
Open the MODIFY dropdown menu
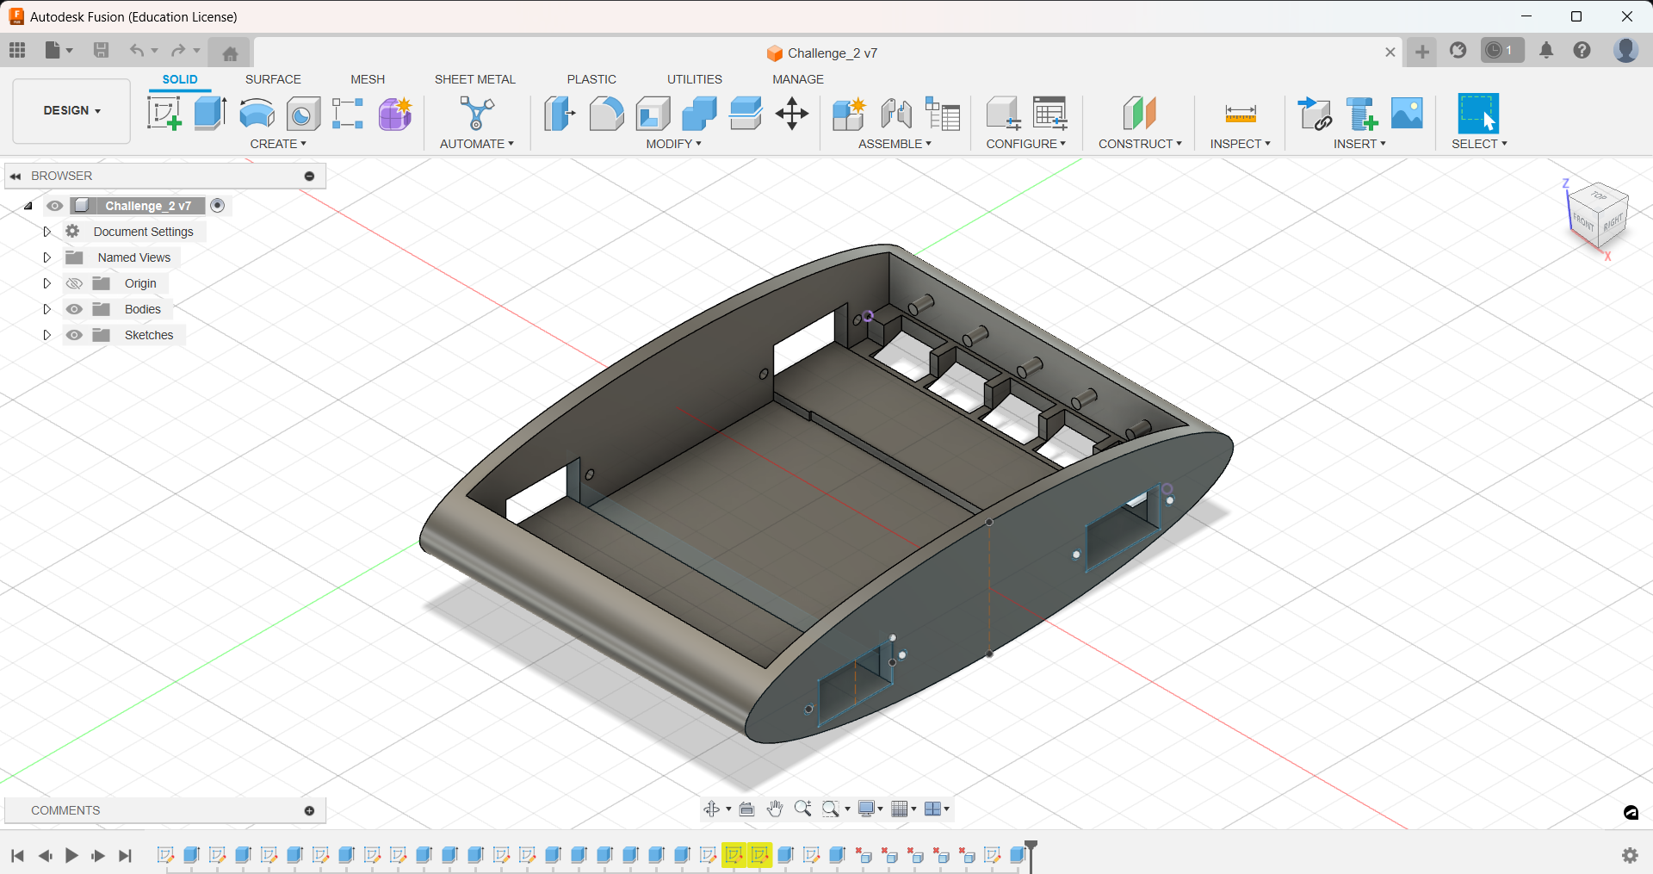coord(674,144)
